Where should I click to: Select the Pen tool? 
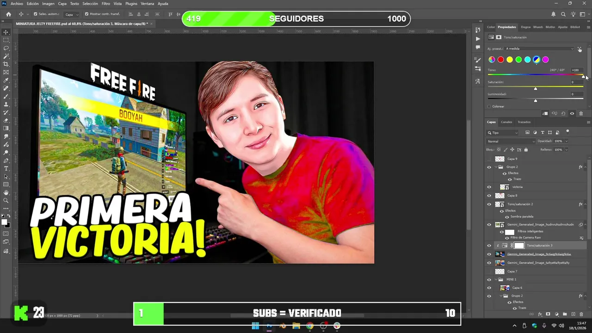pos(6,160)
